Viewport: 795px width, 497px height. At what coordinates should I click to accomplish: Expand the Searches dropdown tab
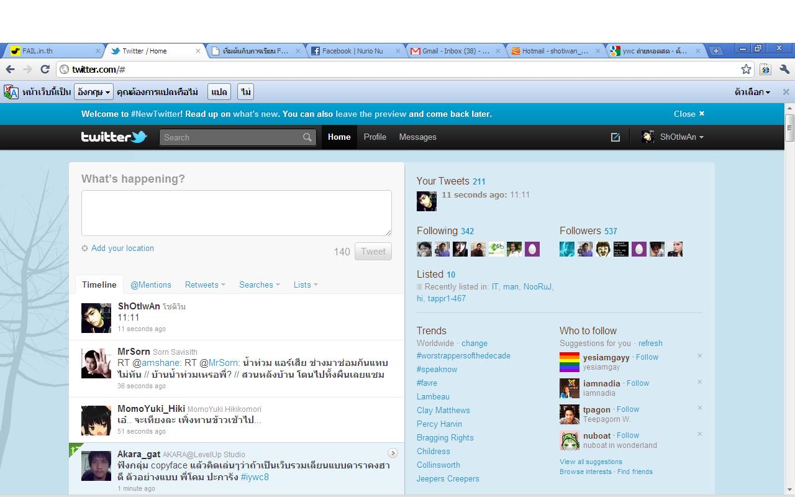[260, 285]
